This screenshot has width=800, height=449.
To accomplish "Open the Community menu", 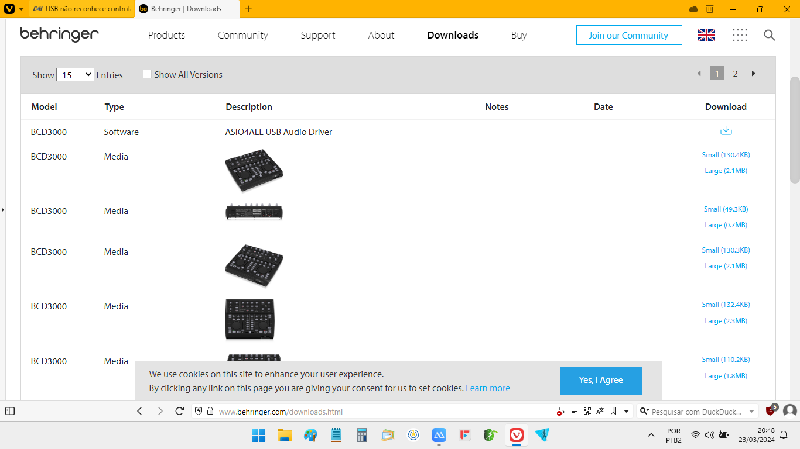I will pos(243,35).
